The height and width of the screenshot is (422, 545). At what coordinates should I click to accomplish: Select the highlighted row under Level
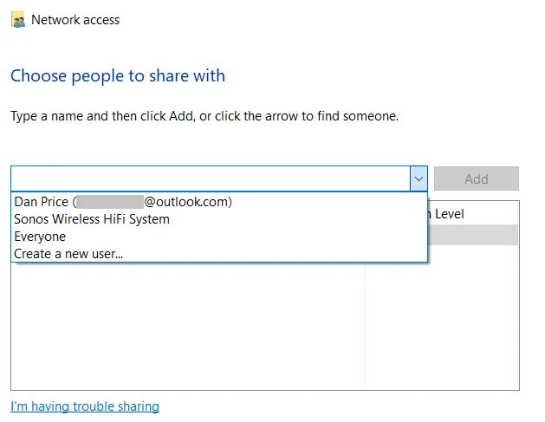(x=473, y=235)
